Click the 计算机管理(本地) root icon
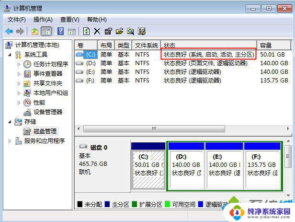 click(x=9, y=45)
